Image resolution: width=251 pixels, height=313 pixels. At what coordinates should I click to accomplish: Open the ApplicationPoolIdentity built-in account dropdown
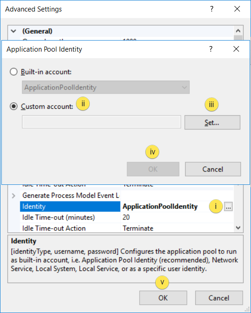point(105,87)
